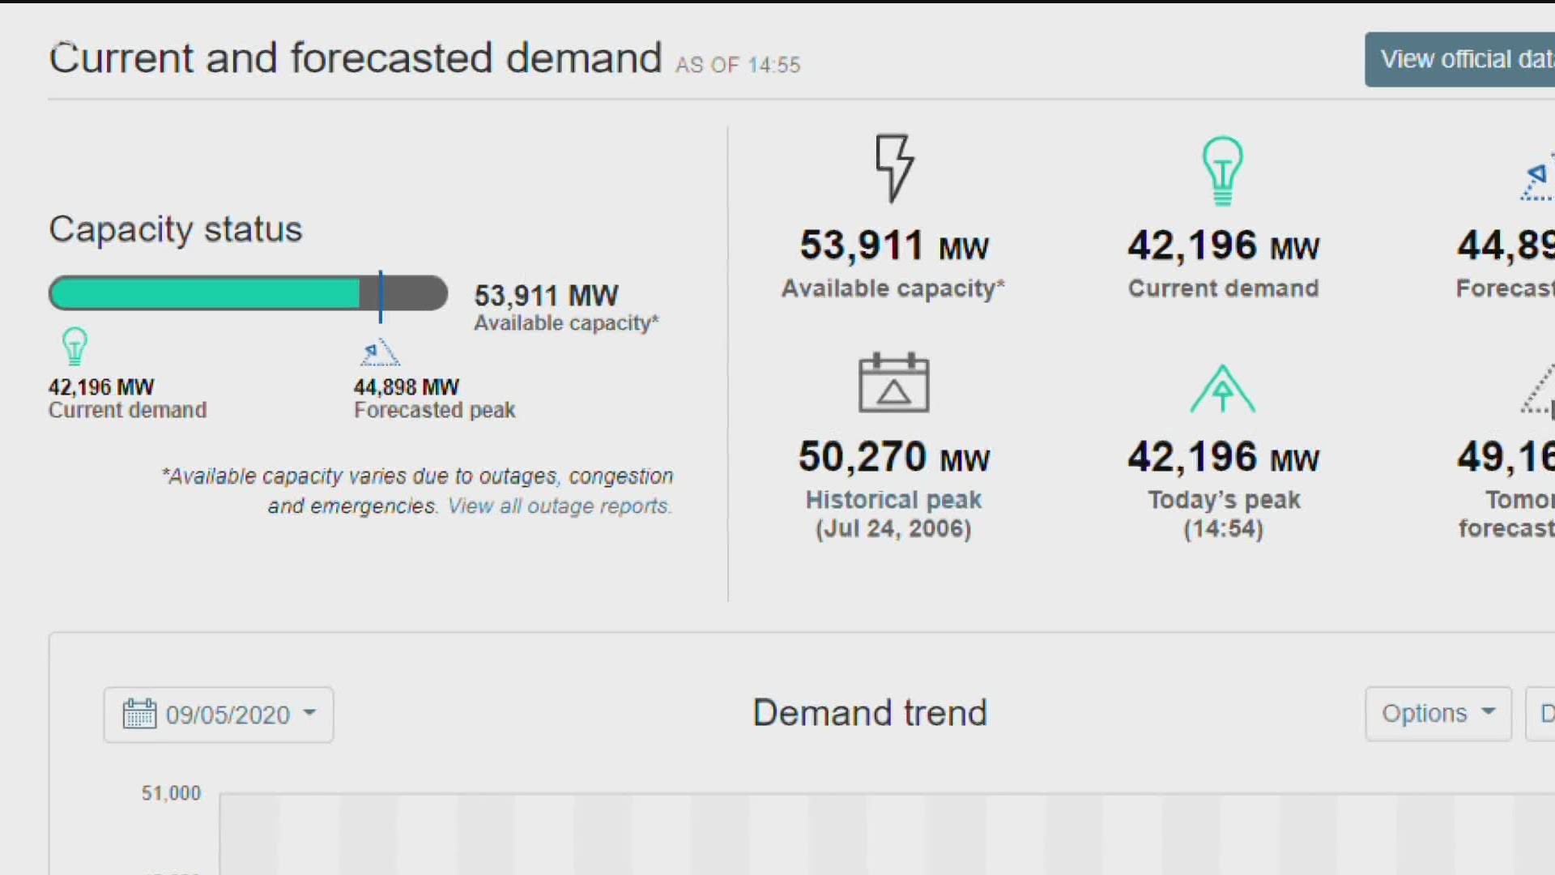
Task: Select the lightbulb current demand icon
Action: tap(1223, 169)
